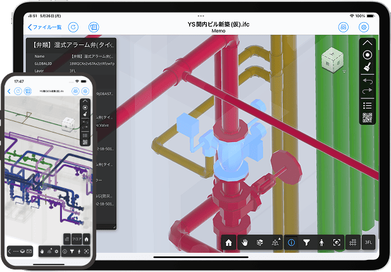Viewport: 391px width, 272px height.
Task: Select the paint brush tool
Action: [x=368, y=67]
